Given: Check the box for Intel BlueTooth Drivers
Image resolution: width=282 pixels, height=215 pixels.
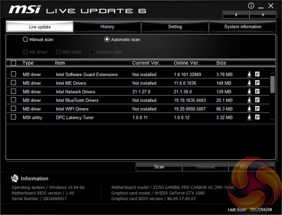Looking at the screenshot, I should [x=13, y=100].
